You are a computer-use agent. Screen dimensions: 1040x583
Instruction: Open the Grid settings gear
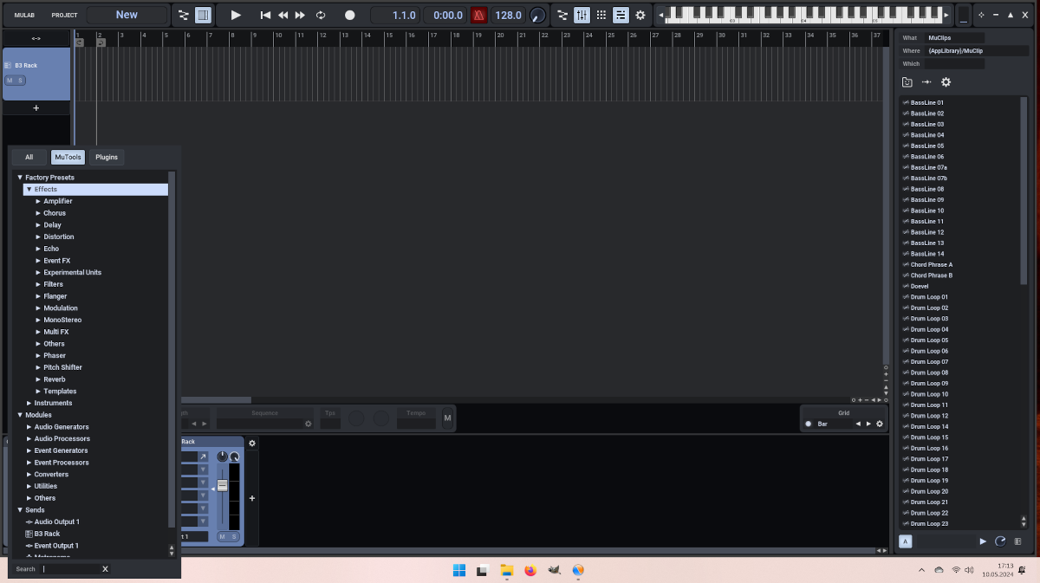(879, 424)
